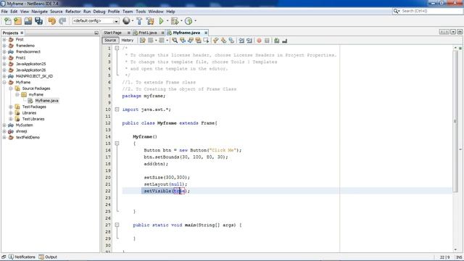Image resolution: width=464 pixels, height=261 pixels.
Task: Open the Tools menu
Action: 141,12
